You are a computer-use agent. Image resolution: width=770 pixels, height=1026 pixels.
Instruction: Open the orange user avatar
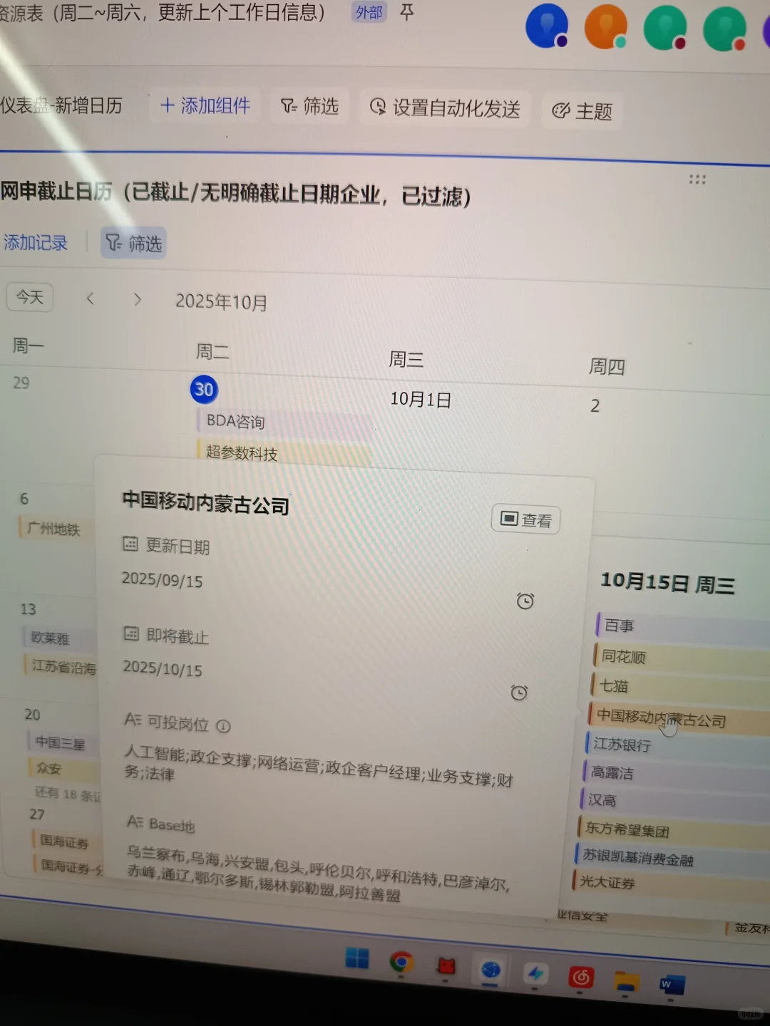[605, 27]
